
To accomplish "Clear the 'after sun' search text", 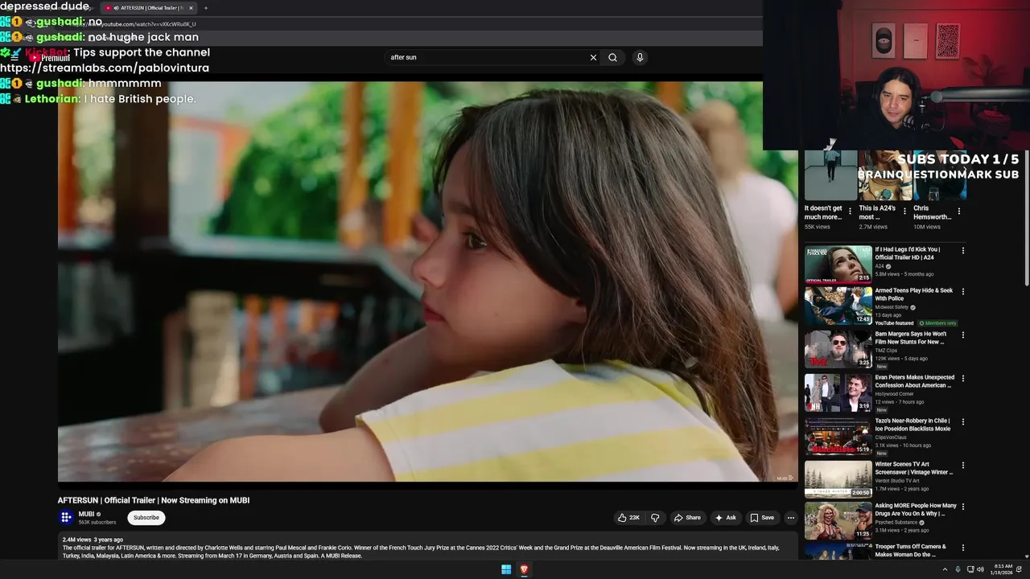I will [593, 57].
